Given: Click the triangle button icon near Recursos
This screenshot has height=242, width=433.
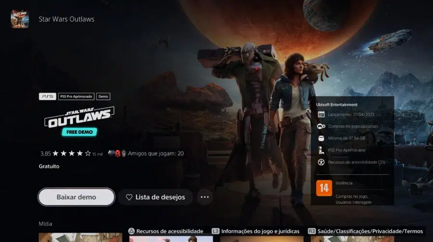Looking at the screenshot, I should 131,231.
